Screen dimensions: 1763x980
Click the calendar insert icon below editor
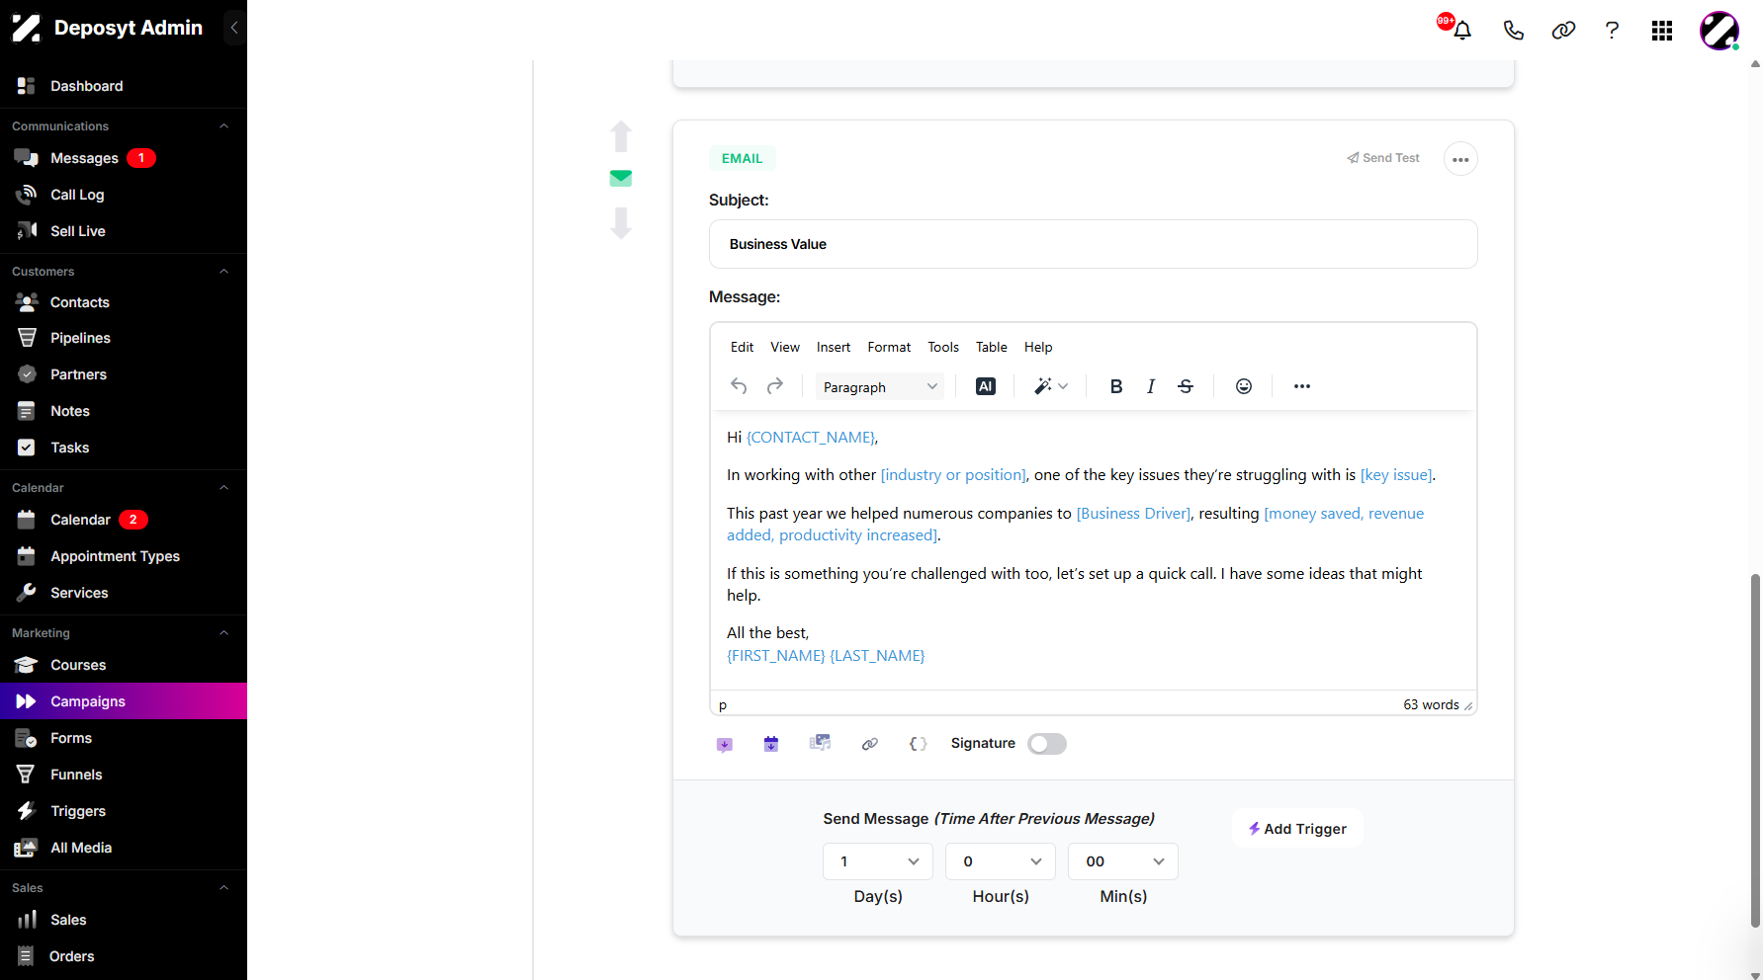click(x=771, y=744)
